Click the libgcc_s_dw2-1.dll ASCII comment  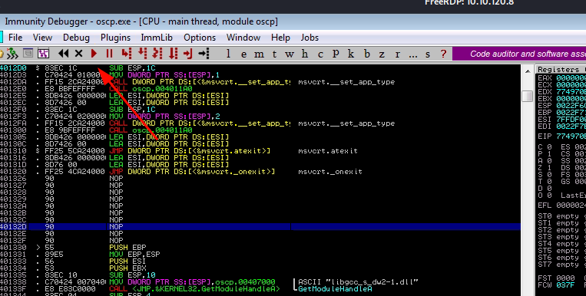coord(358,282)
